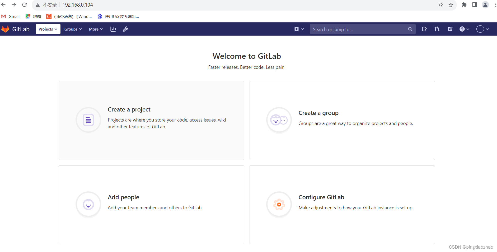Screen dimensions: 497x252
Task: Go back with the browser back arrow
Action: pos(3,5)
